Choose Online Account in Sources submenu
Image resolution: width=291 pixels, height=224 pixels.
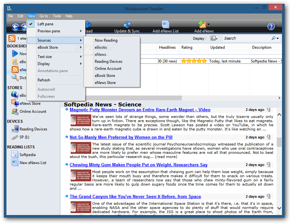coord(112,69)
